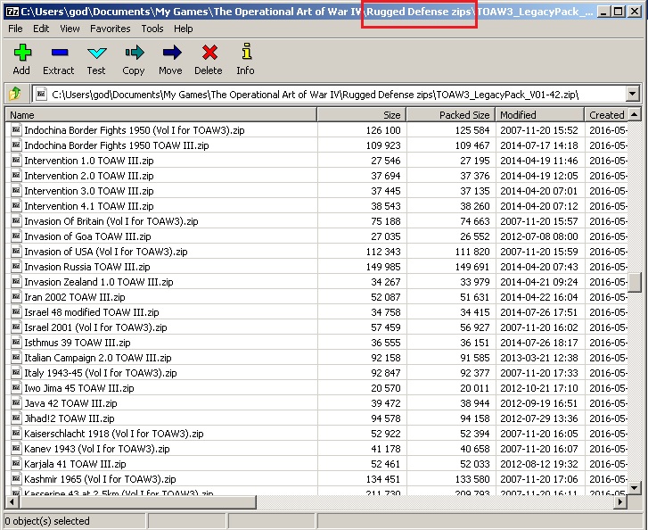Select Invasion of USA (Vol I for TOAW3).zip
The image size is (648, 530).
106,251
